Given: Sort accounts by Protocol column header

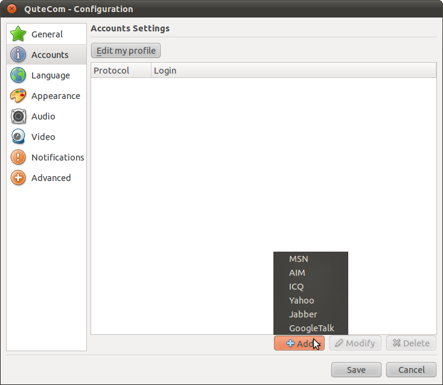Looking at the screenshot, I should tap(121, 71).
